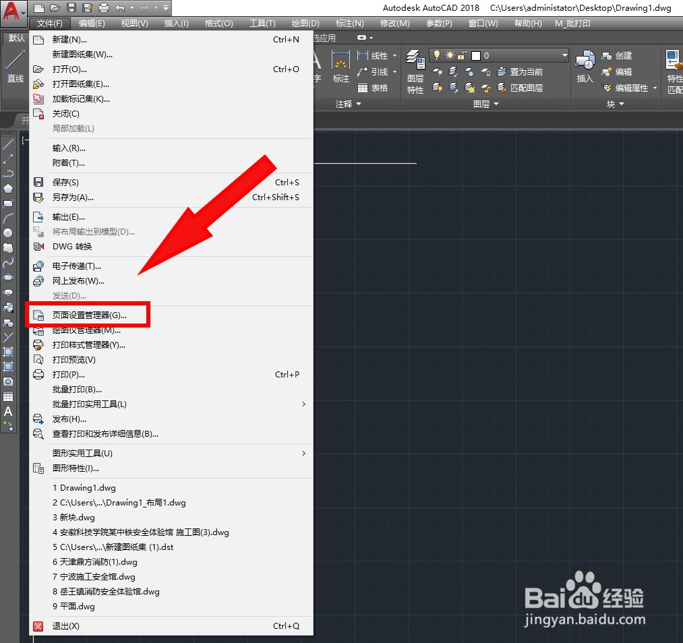Choose Export (输出) in File menu
Viewport: 683px width, 643px height.
pos(171,217)
